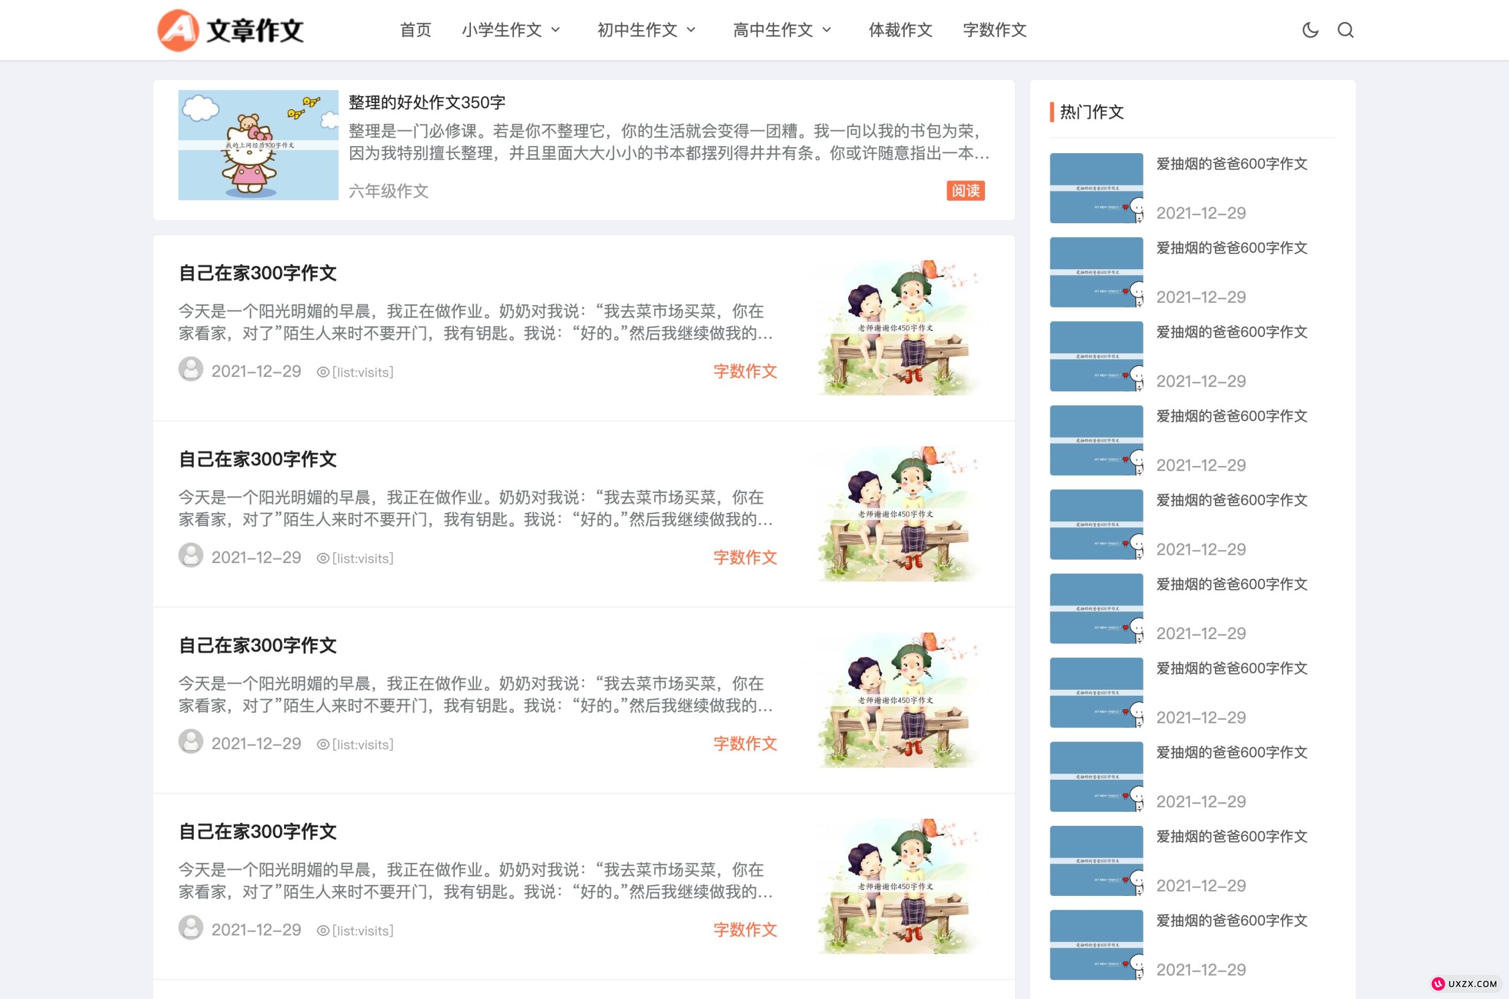Open 字数作文 nav item

(994, 30)
